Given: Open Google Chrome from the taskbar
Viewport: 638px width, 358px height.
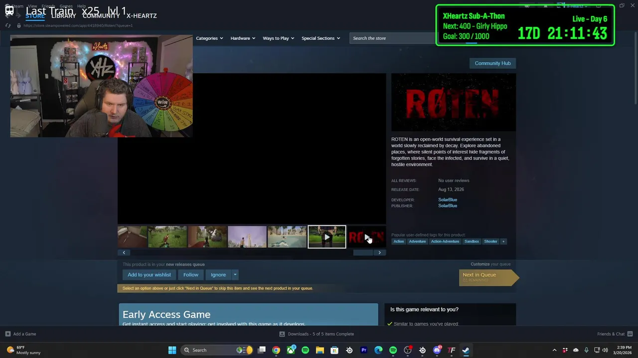Looking at the screenshot, I should coord(276,350).
